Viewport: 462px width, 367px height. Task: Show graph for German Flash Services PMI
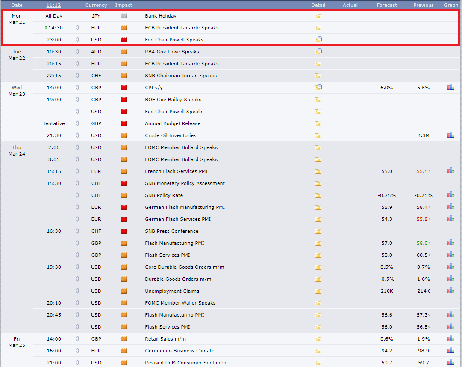click(450, 219)
